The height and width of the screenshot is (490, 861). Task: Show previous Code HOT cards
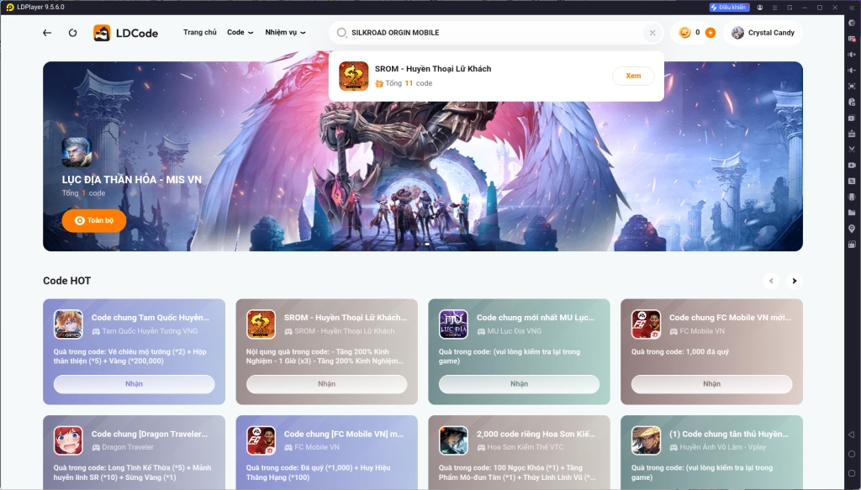coord(771,281)
